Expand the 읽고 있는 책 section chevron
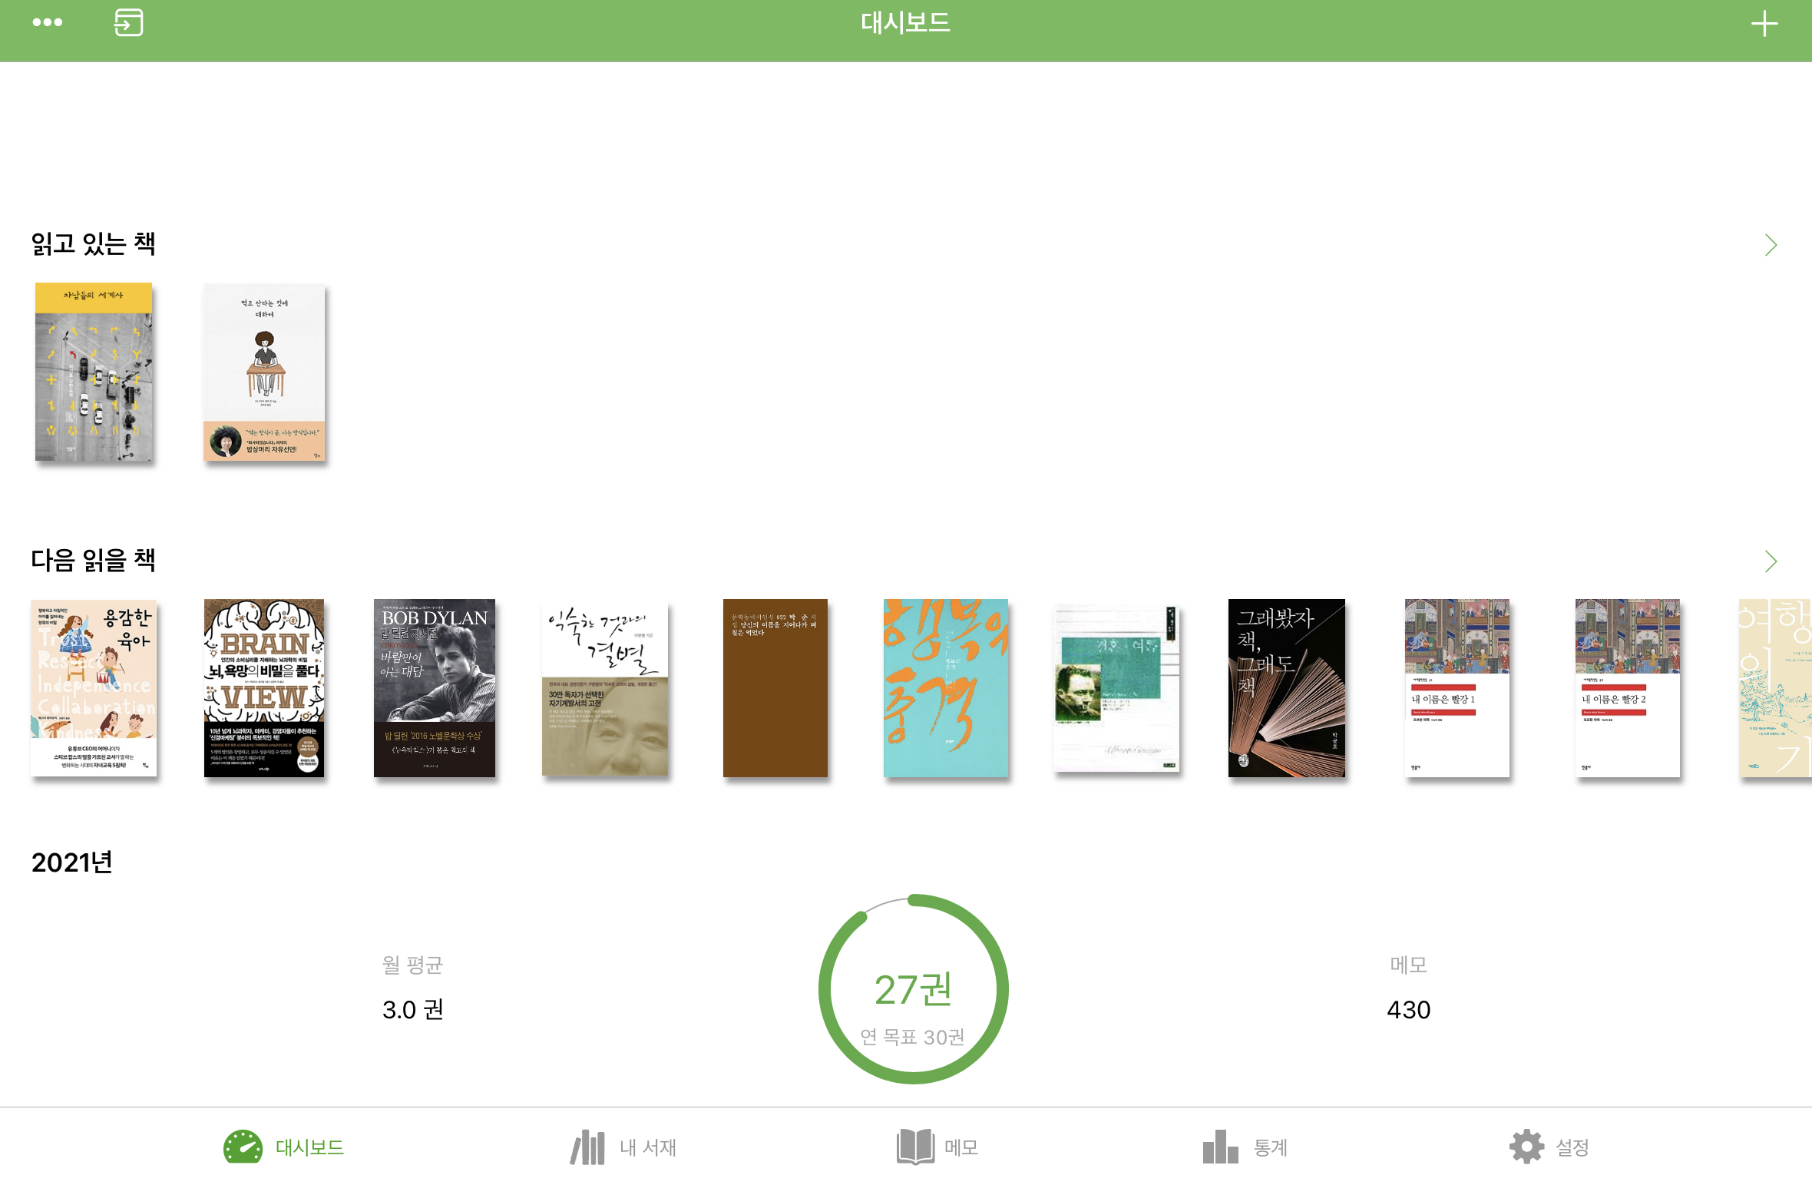 click(1771, 245)
